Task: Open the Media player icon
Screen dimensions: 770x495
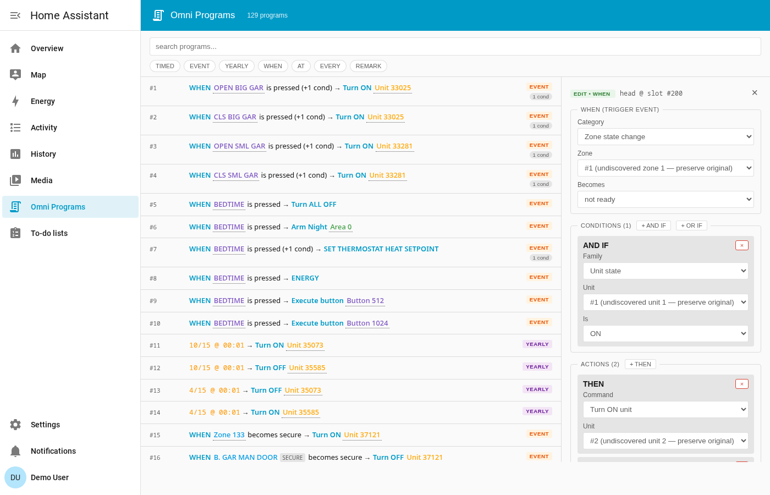Action: (15, 180)
